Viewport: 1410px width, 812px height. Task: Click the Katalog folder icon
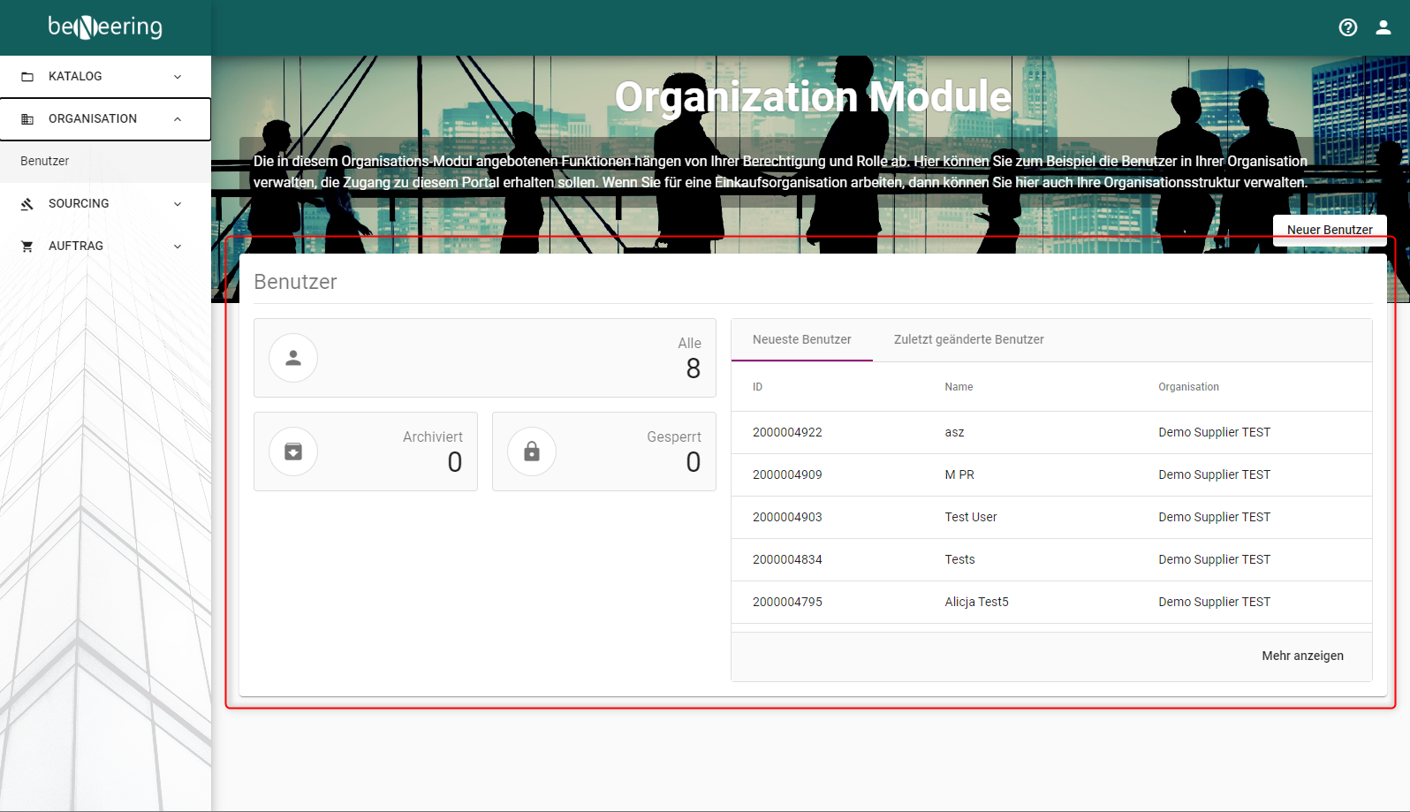coord(27,77)
